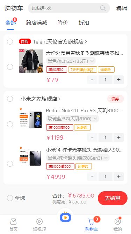Tap the central live video icon
The image size is (131, 234).
click(x=66, y=217)
